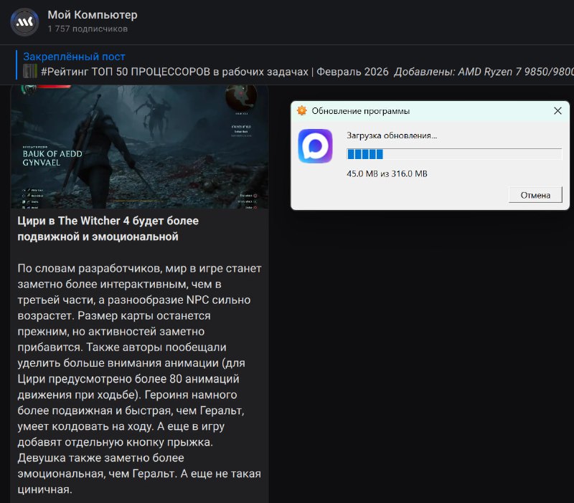The width and height of the screenshot is (574, 503).
Task: Click the #Рейтинг hashtag in pinned post
Action: point(65,72)
